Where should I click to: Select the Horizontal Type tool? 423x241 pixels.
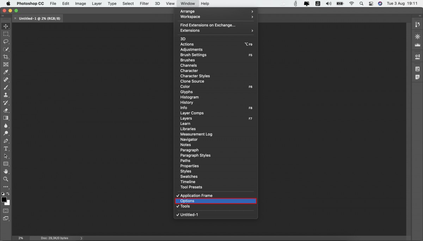[6, 149]
